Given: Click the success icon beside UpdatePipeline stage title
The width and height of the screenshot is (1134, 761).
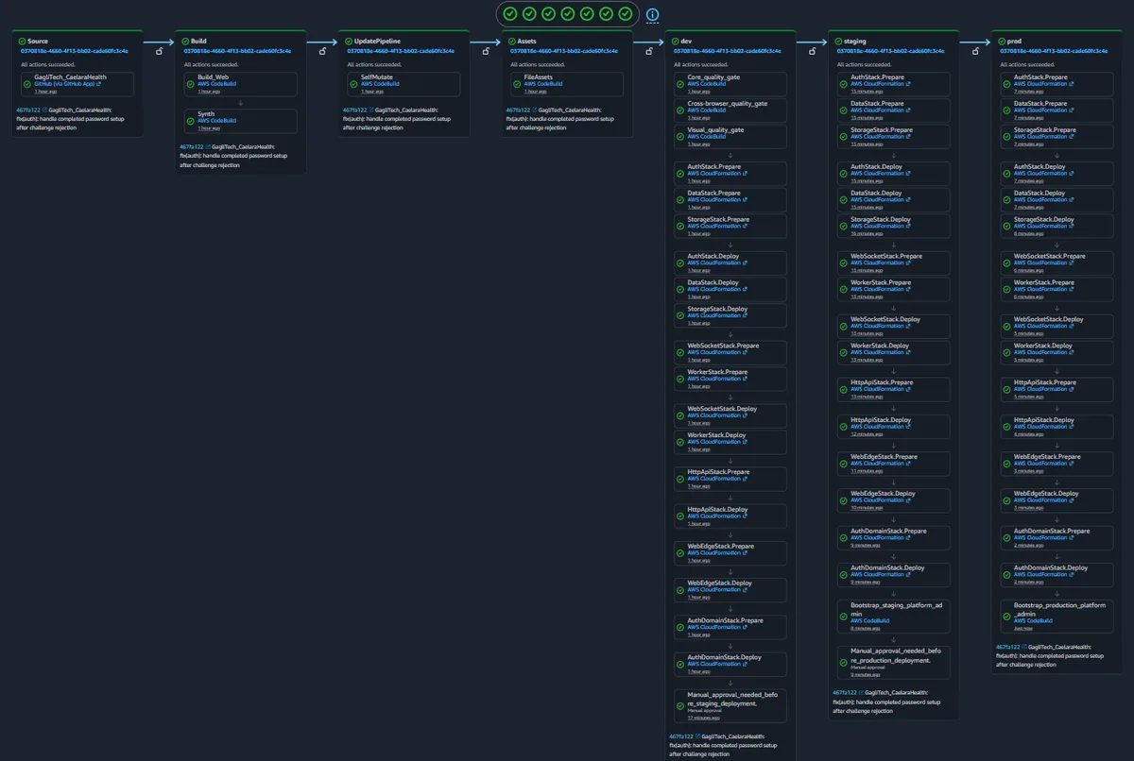Looking at the screenshot, I should [x=350, y=42].
